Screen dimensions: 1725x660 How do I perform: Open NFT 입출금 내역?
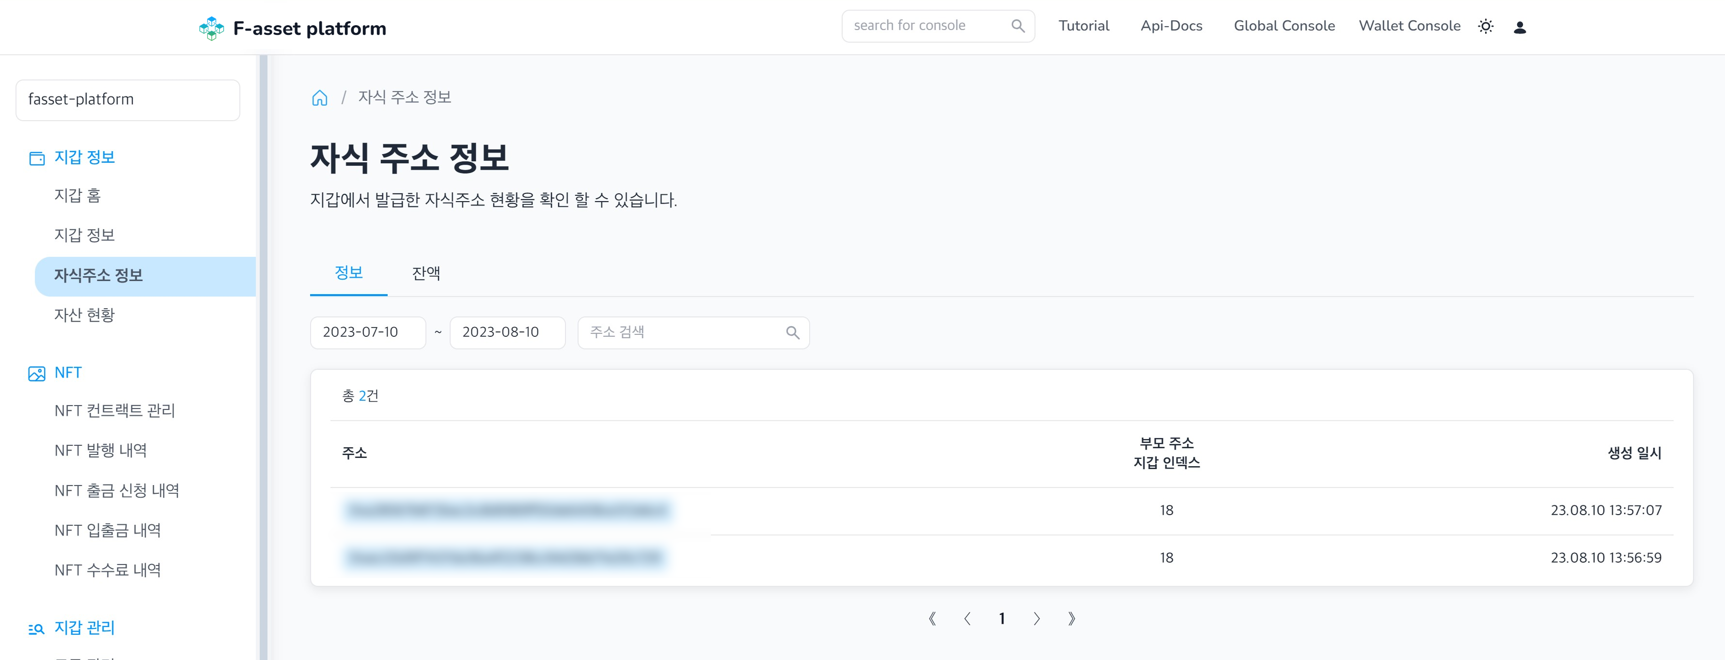(107, 530)
